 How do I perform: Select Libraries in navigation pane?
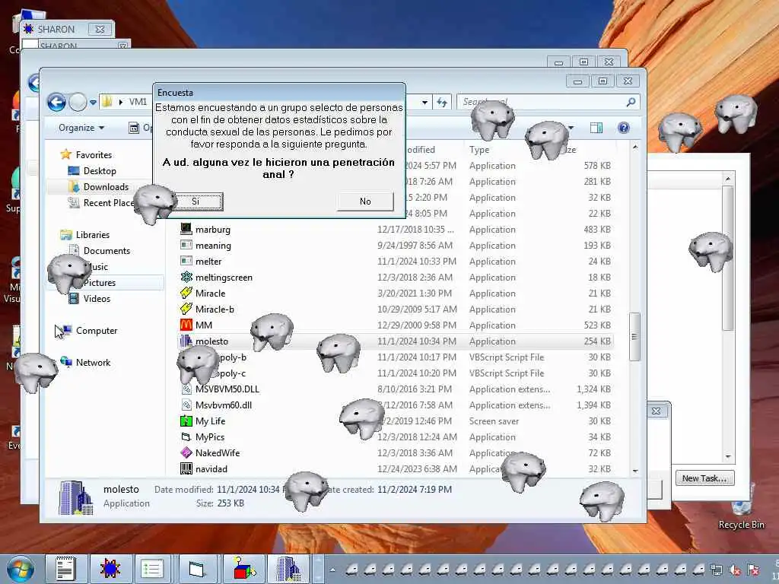coord(92,235)
